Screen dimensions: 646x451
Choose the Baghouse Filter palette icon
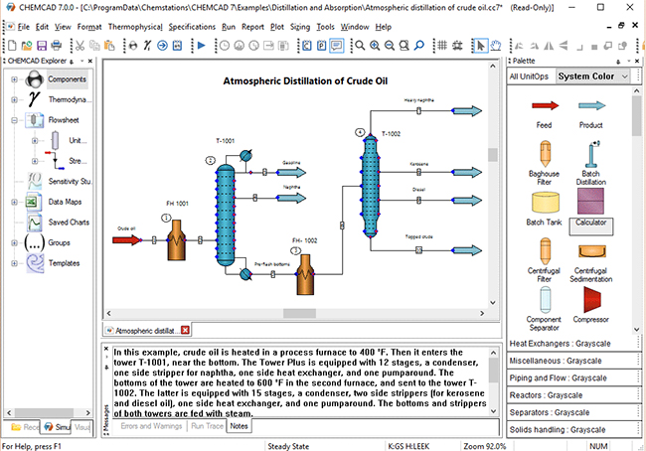pyautogui.click(x=544, y=154)
